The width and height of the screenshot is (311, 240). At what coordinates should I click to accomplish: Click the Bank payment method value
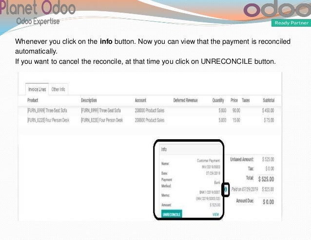point(217,183)
